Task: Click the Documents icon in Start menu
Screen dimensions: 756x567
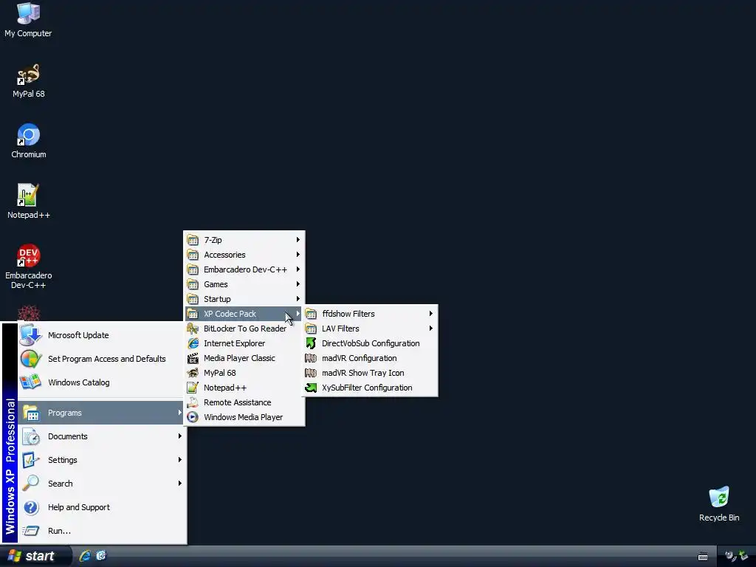Action: click(x=31, y=436)
